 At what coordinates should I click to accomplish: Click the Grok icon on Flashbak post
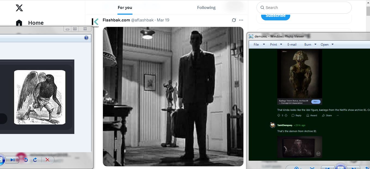(234, 20)
